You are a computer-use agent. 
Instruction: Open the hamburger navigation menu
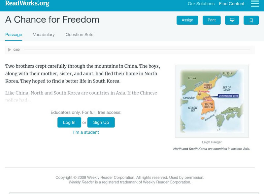pos(255,4)
